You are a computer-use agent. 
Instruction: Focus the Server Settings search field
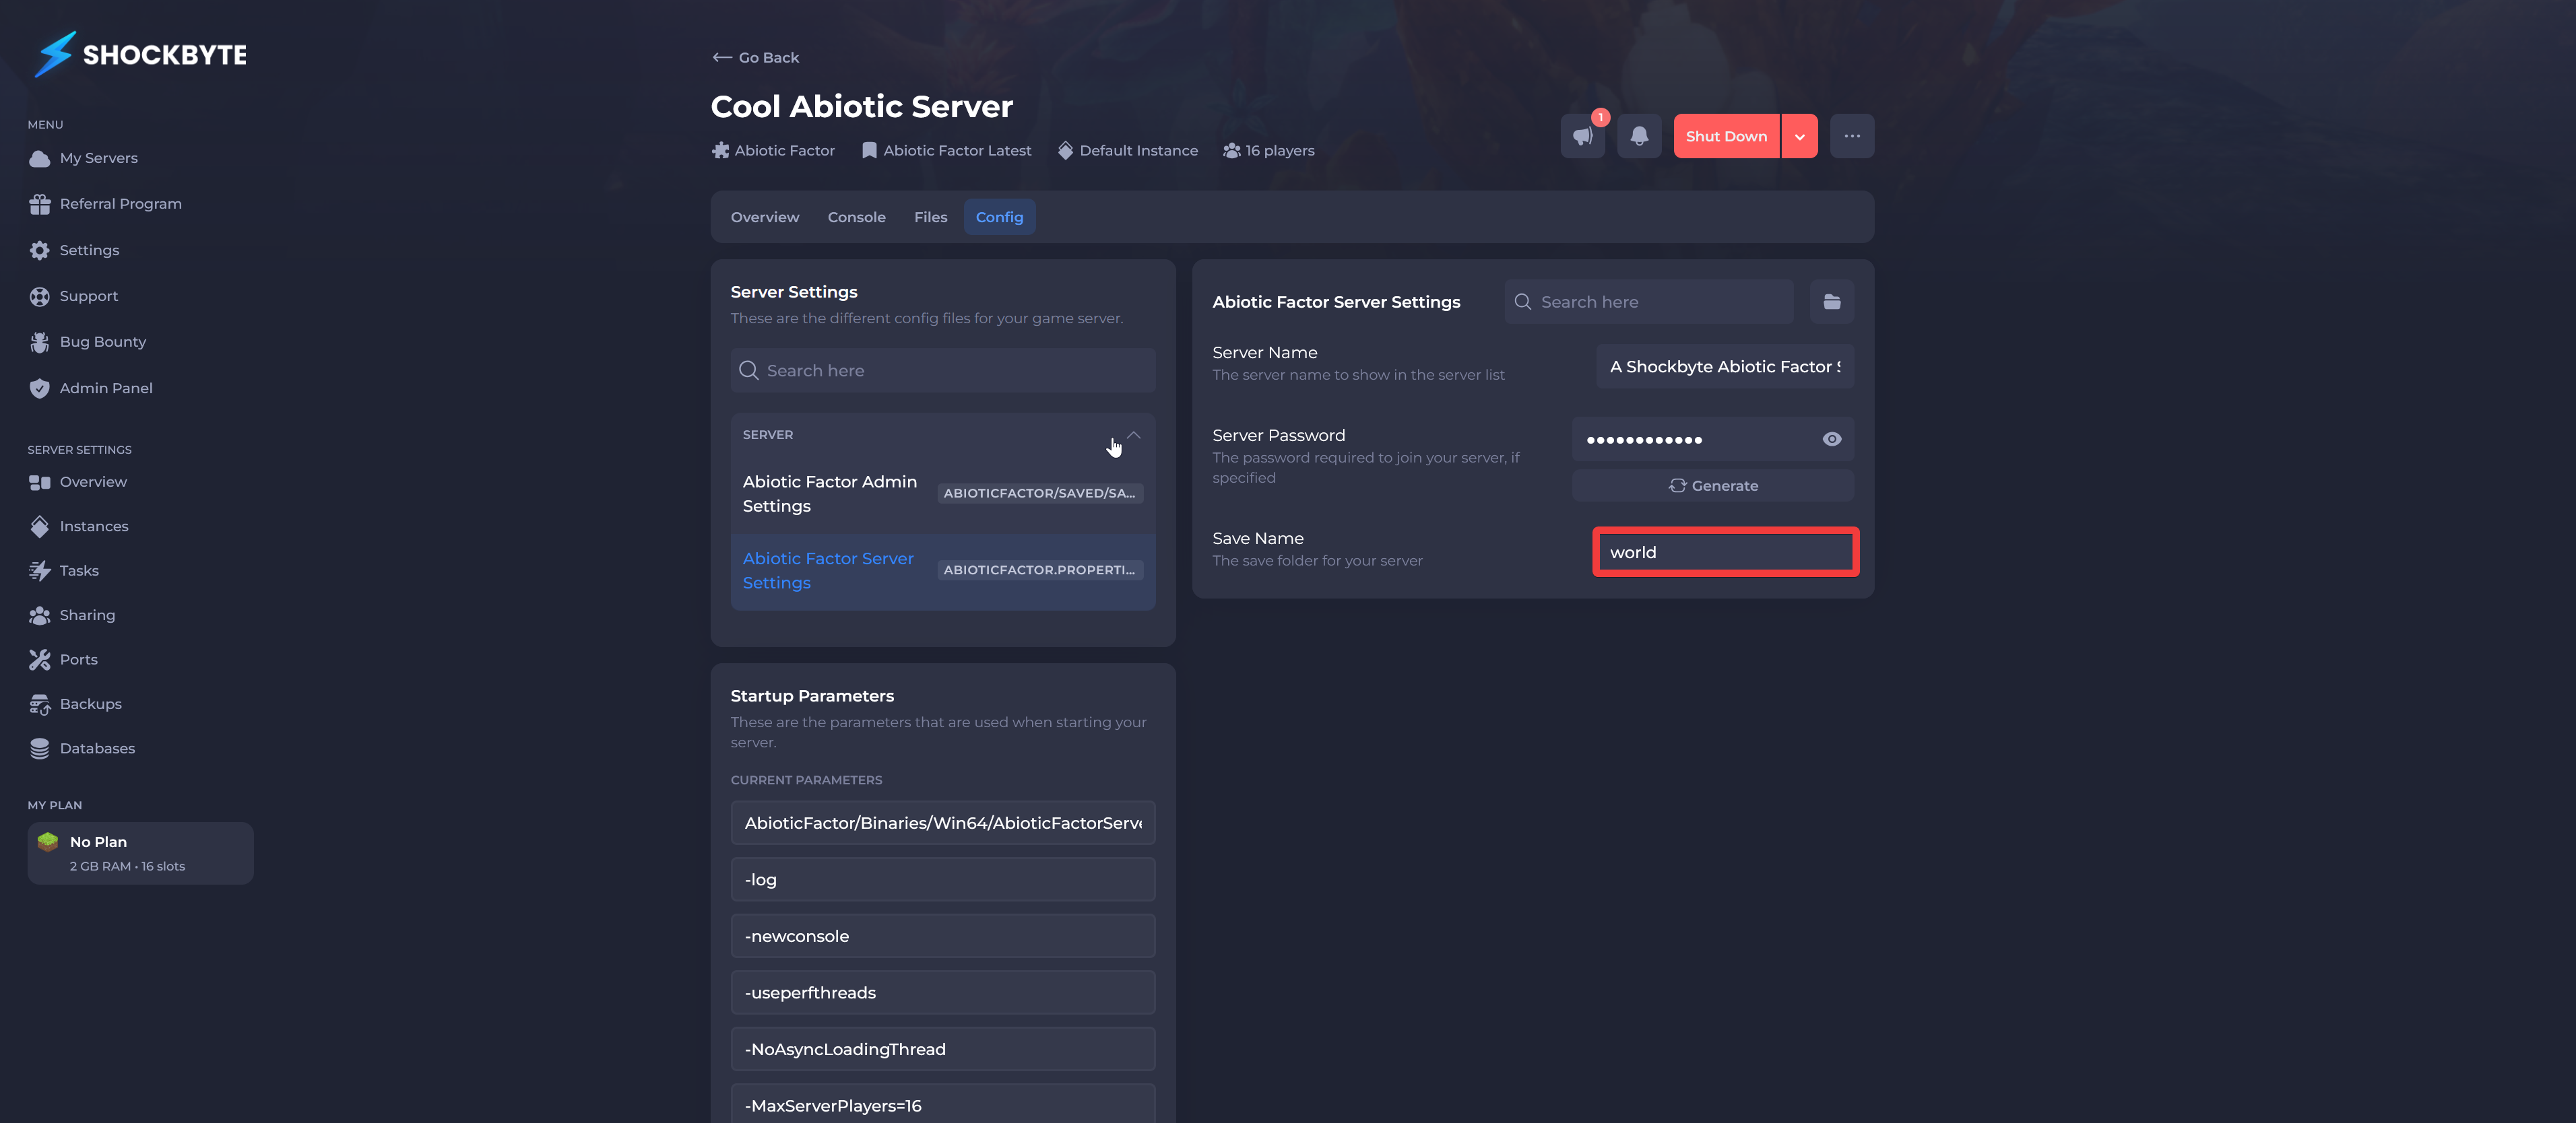pyautogui.click(x=943, y=371)
